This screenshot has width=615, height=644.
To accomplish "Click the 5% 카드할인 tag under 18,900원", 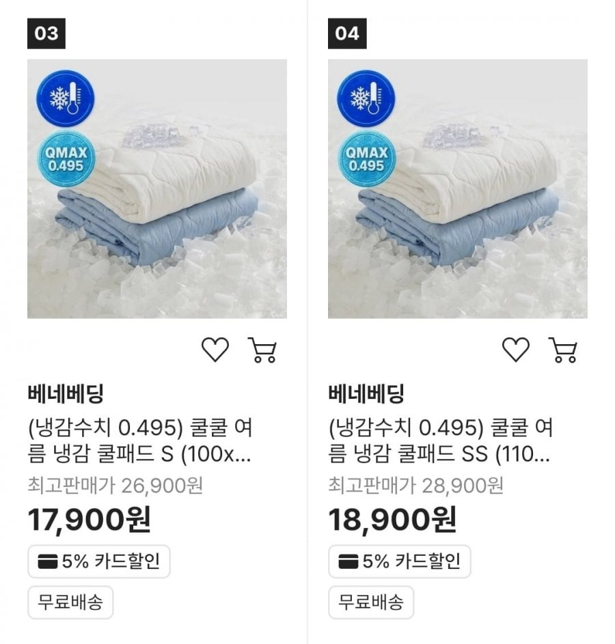I will (x=399, y=561).
